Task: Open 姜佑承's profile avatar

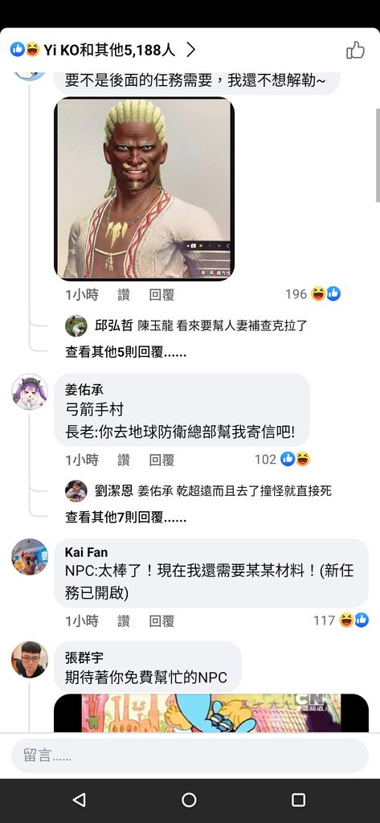Action: pyautogui.click(x=30, y=391)
